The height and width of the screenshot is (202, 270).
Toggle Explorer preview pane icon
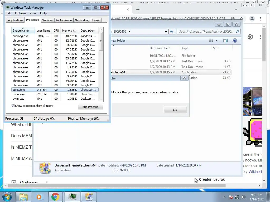[225, 40]
